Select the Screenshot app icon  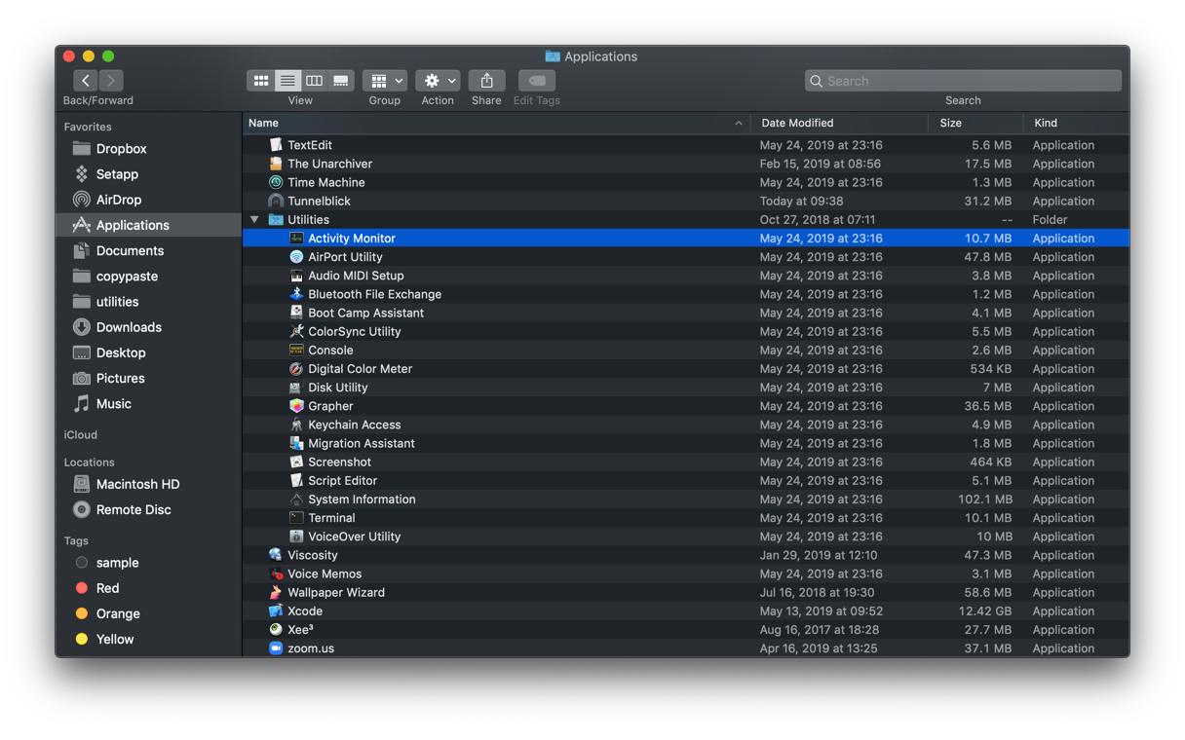tap(296, 462)
